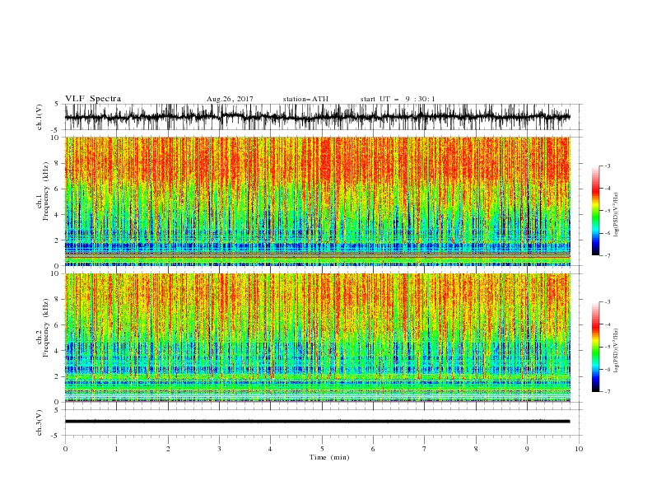Click the '8' kHz tick on ch.2 frequency axis
Screen dimensions: 652x504
click(x=57, y=300)
